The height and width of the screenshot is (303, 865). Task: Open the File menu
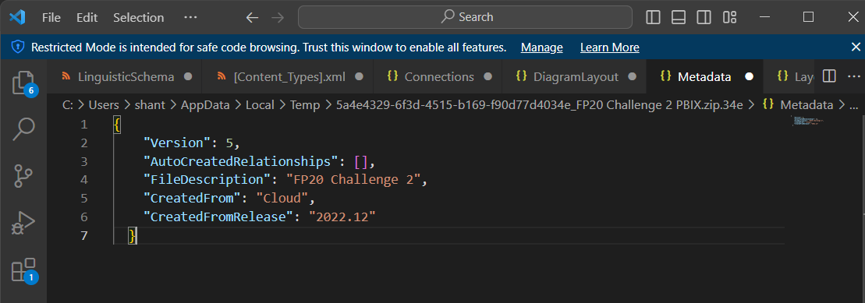click(51, 18)
